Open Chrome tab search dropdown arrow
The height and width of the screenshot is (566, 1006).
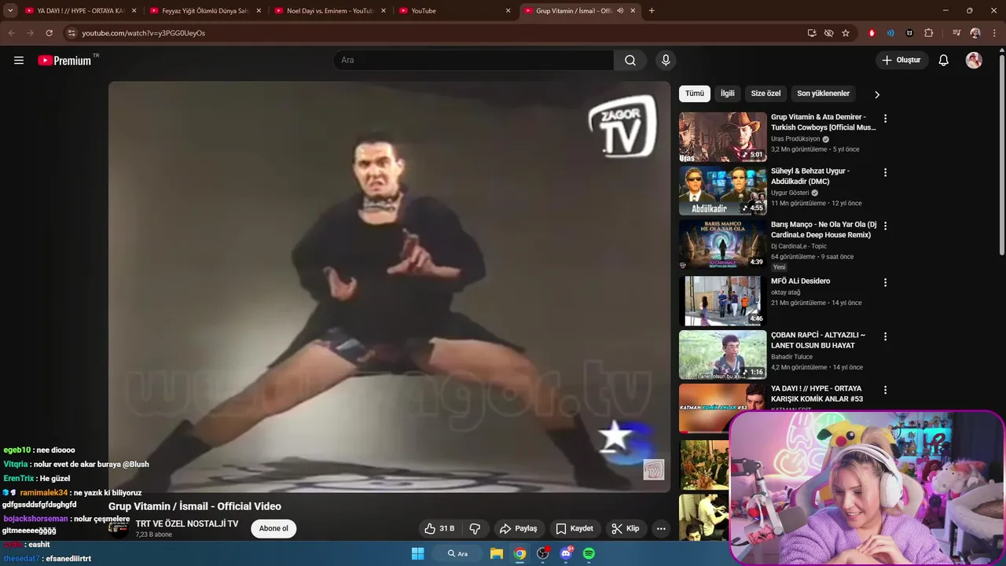[x=10, y=11]
